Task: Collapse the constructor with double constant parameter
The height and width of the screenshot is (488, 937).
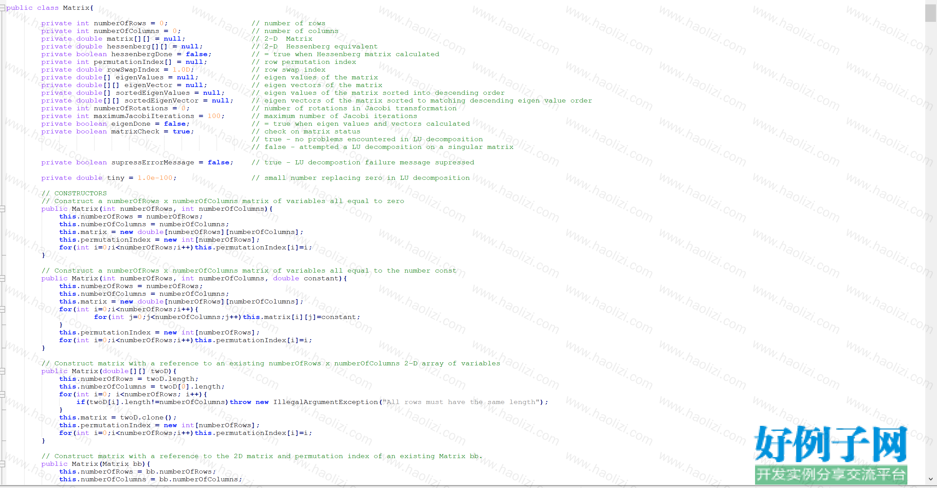Action: point(2,278)
